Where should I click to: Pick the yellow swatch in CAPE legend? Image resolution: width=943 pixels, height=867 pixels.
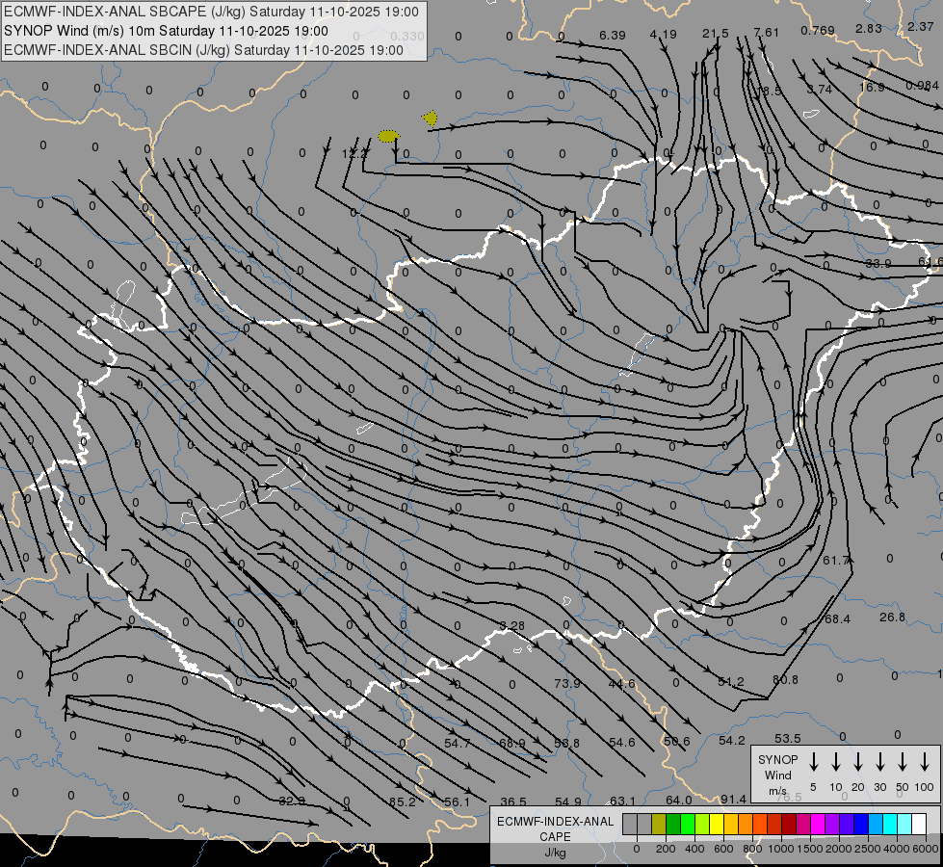(717, 825)
